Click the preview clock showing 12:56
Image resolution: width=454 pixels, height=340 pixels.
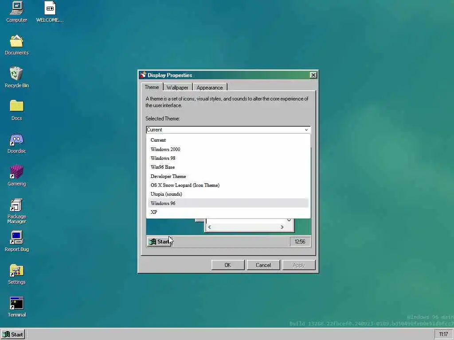(300, 242)
